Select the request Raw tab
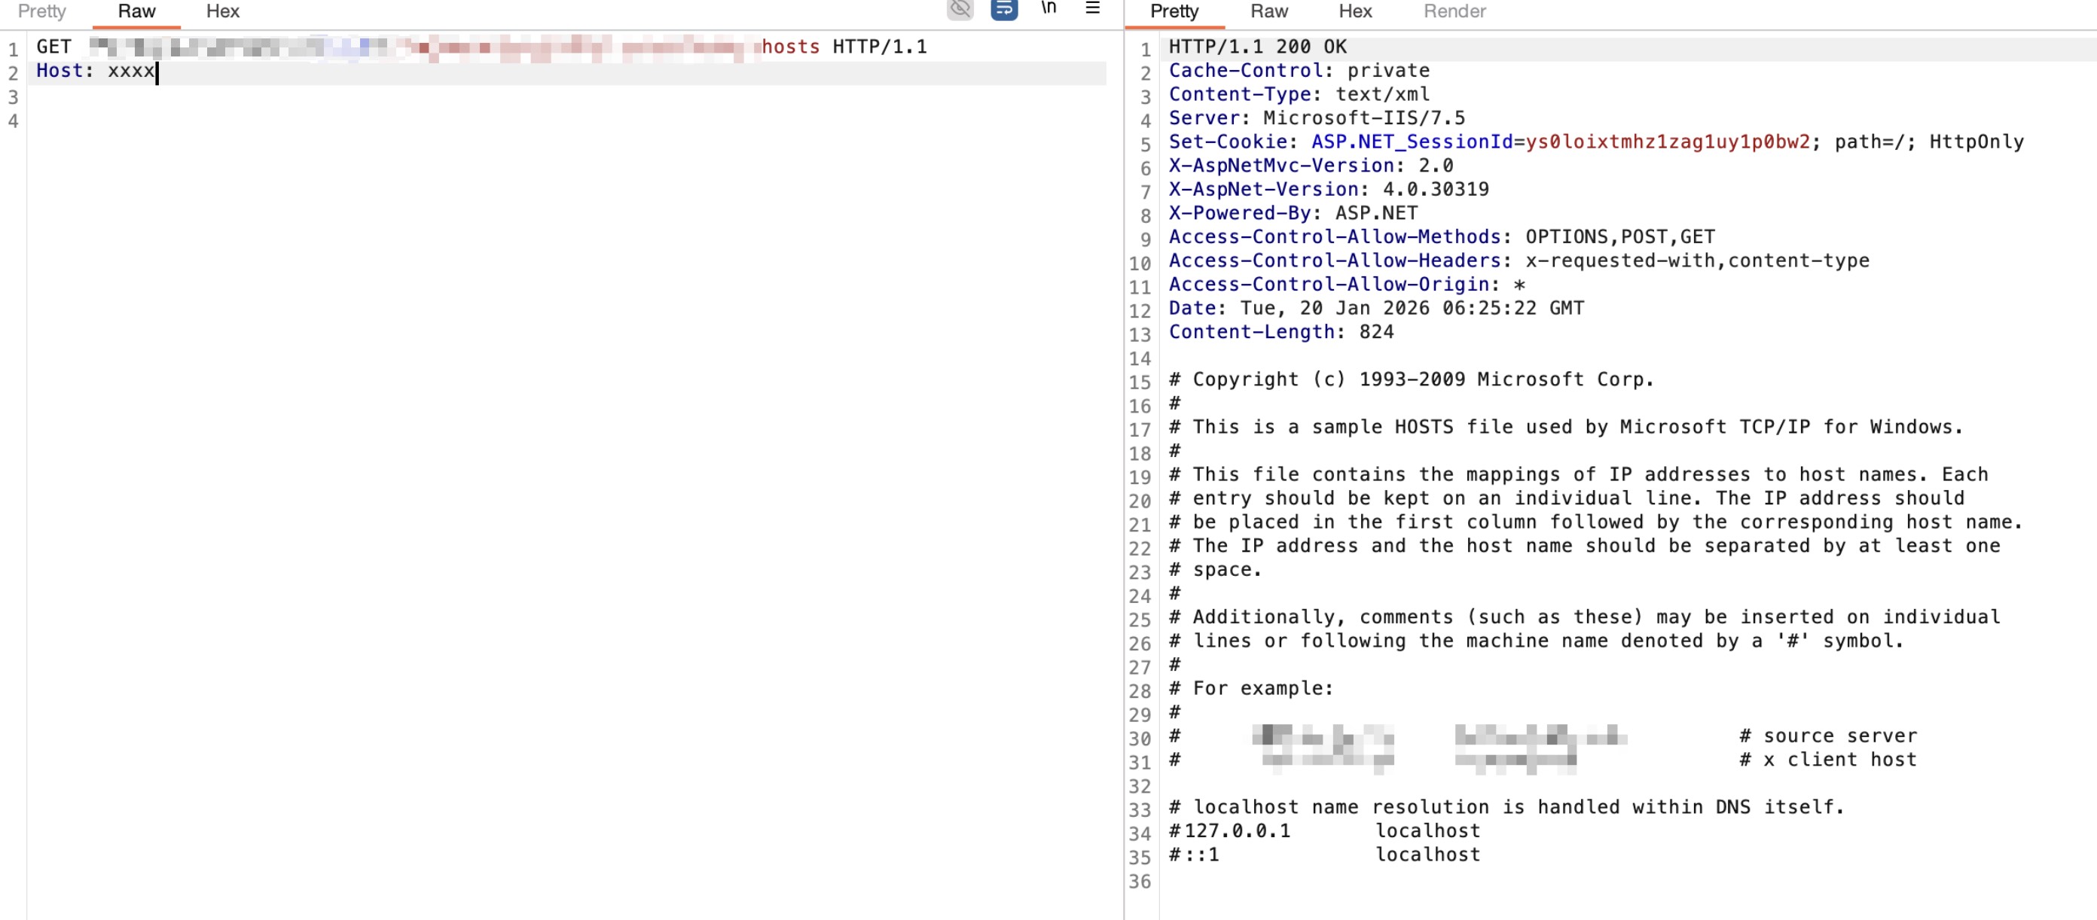Viewport: 2097px width, 920px height. pyautogui.click(x=136, y=11)
